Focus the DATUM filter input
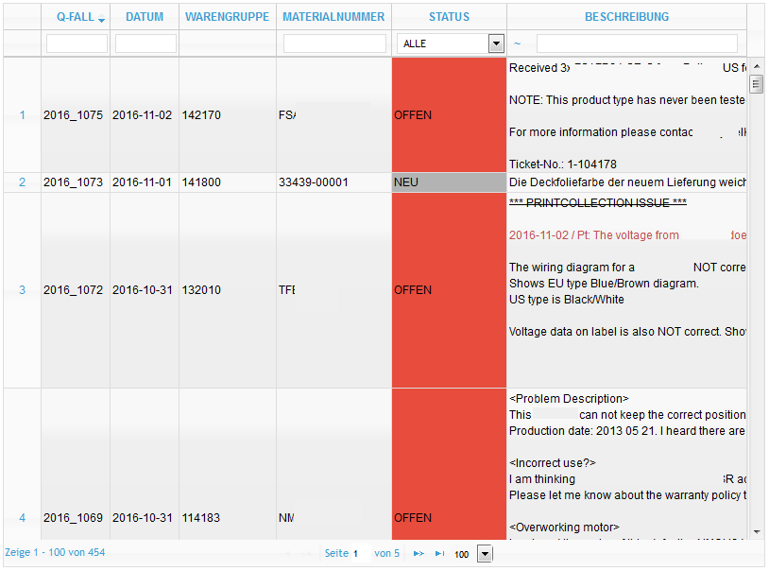769x571 pixels. click(x=145, y=43)
